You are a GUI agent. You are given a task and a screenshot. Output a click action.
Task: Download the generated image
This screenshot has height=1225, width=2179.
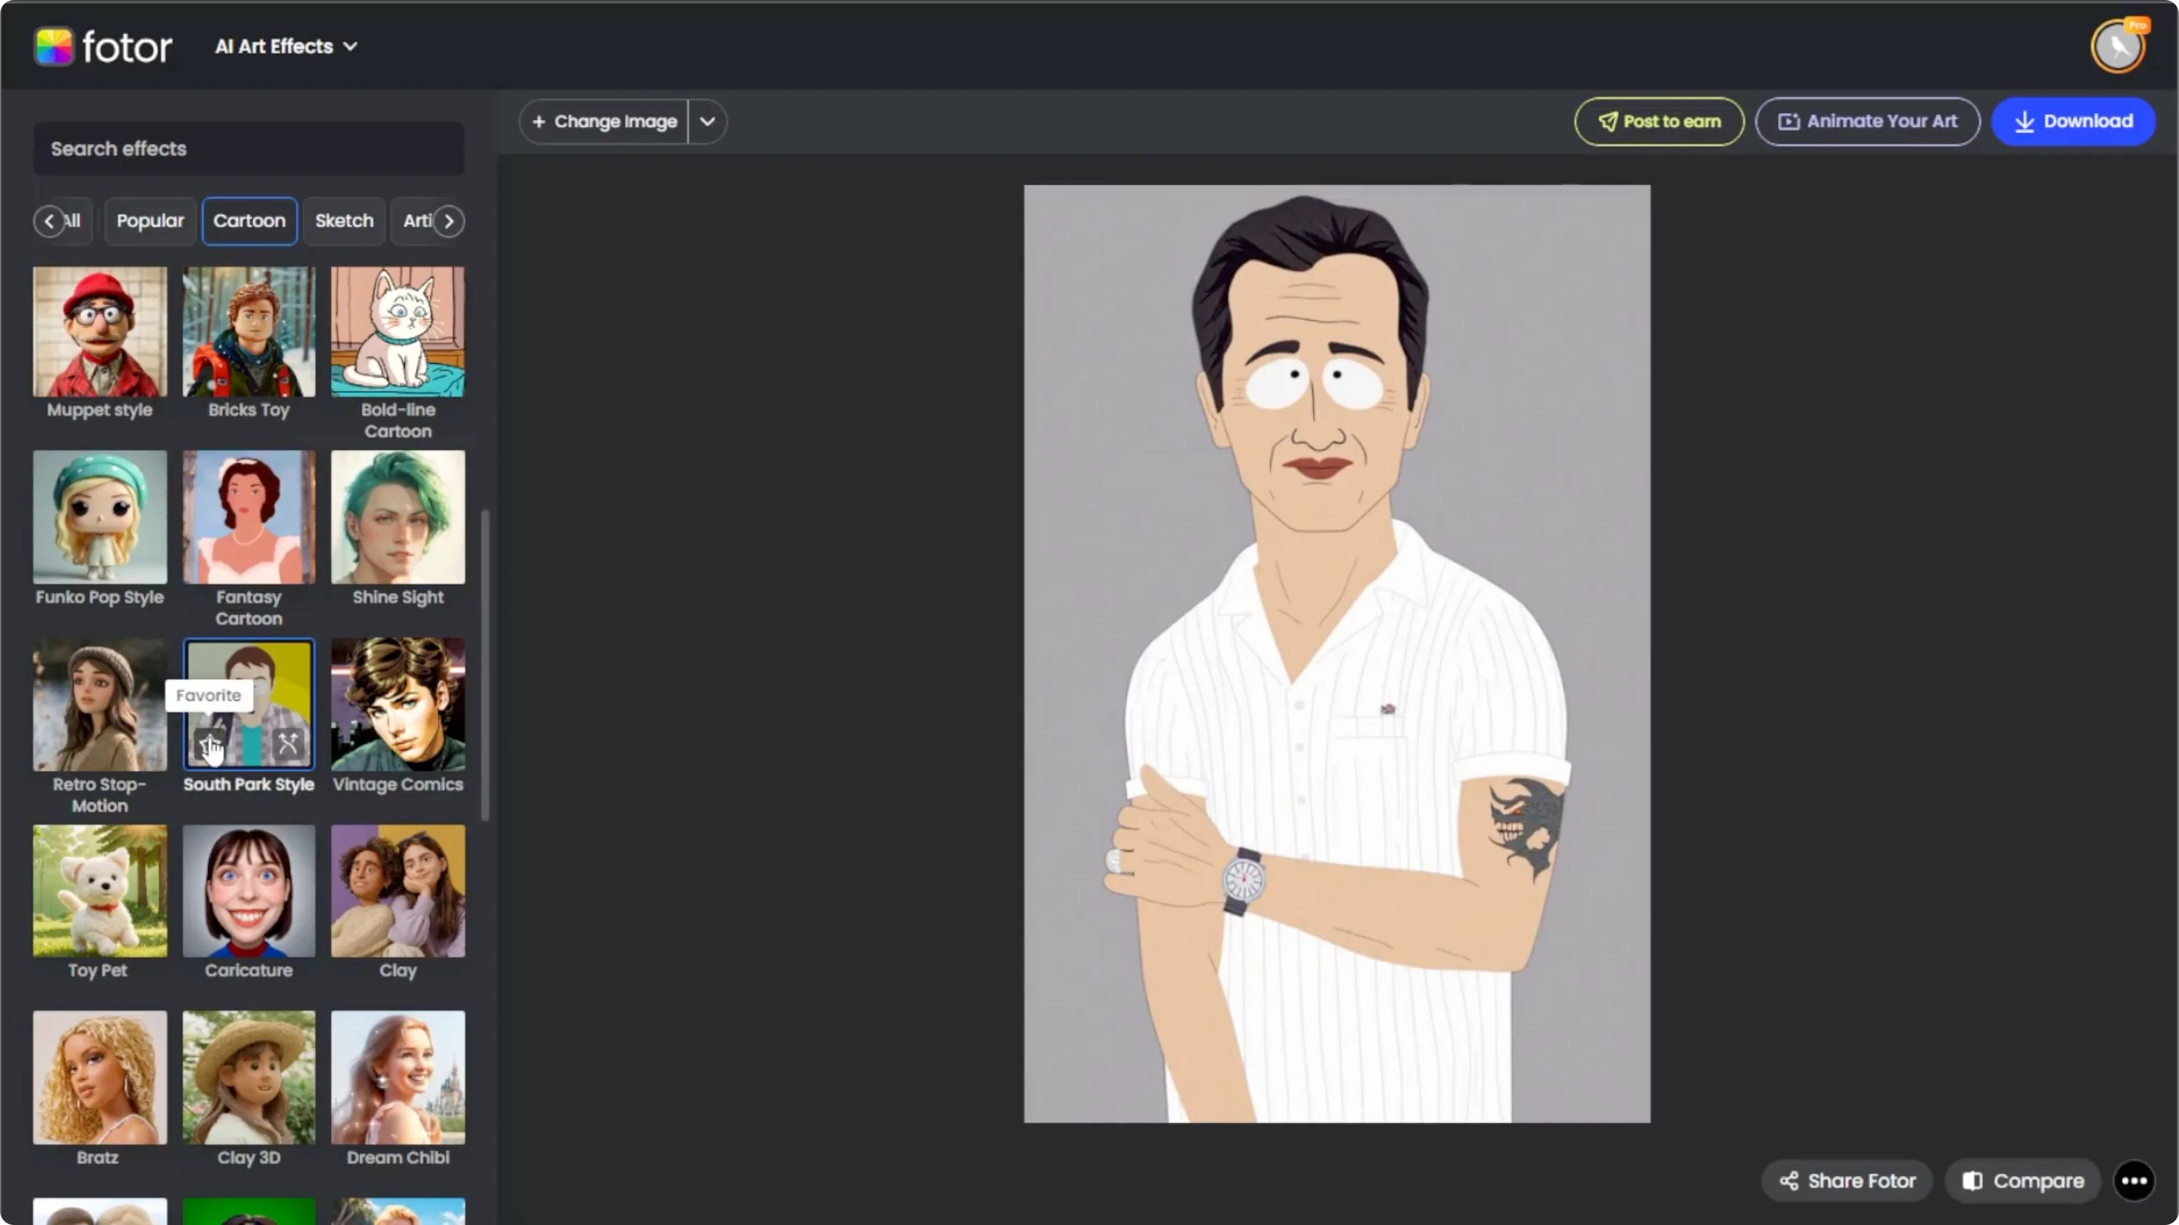[x=2073, y=122]
